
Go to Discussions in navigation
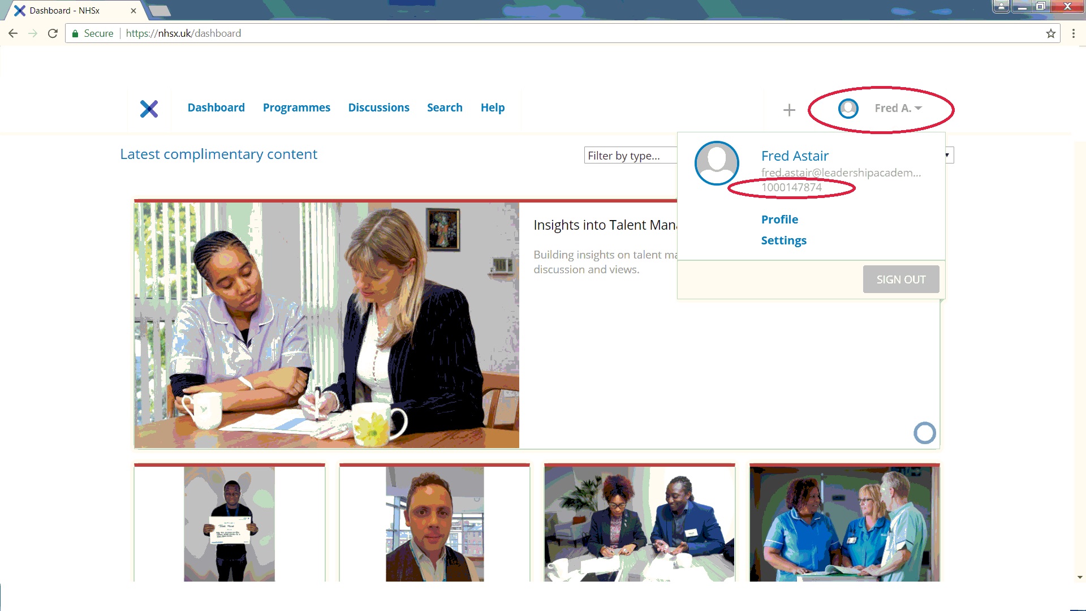[378, 107]
